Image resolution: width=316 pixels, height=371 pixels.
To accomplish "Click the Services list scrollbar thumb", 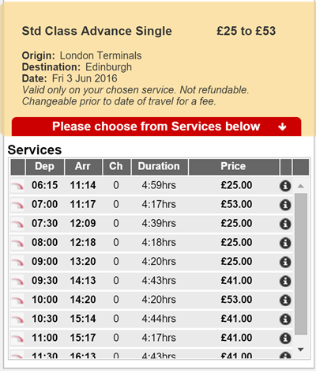I will click(301, 264).
